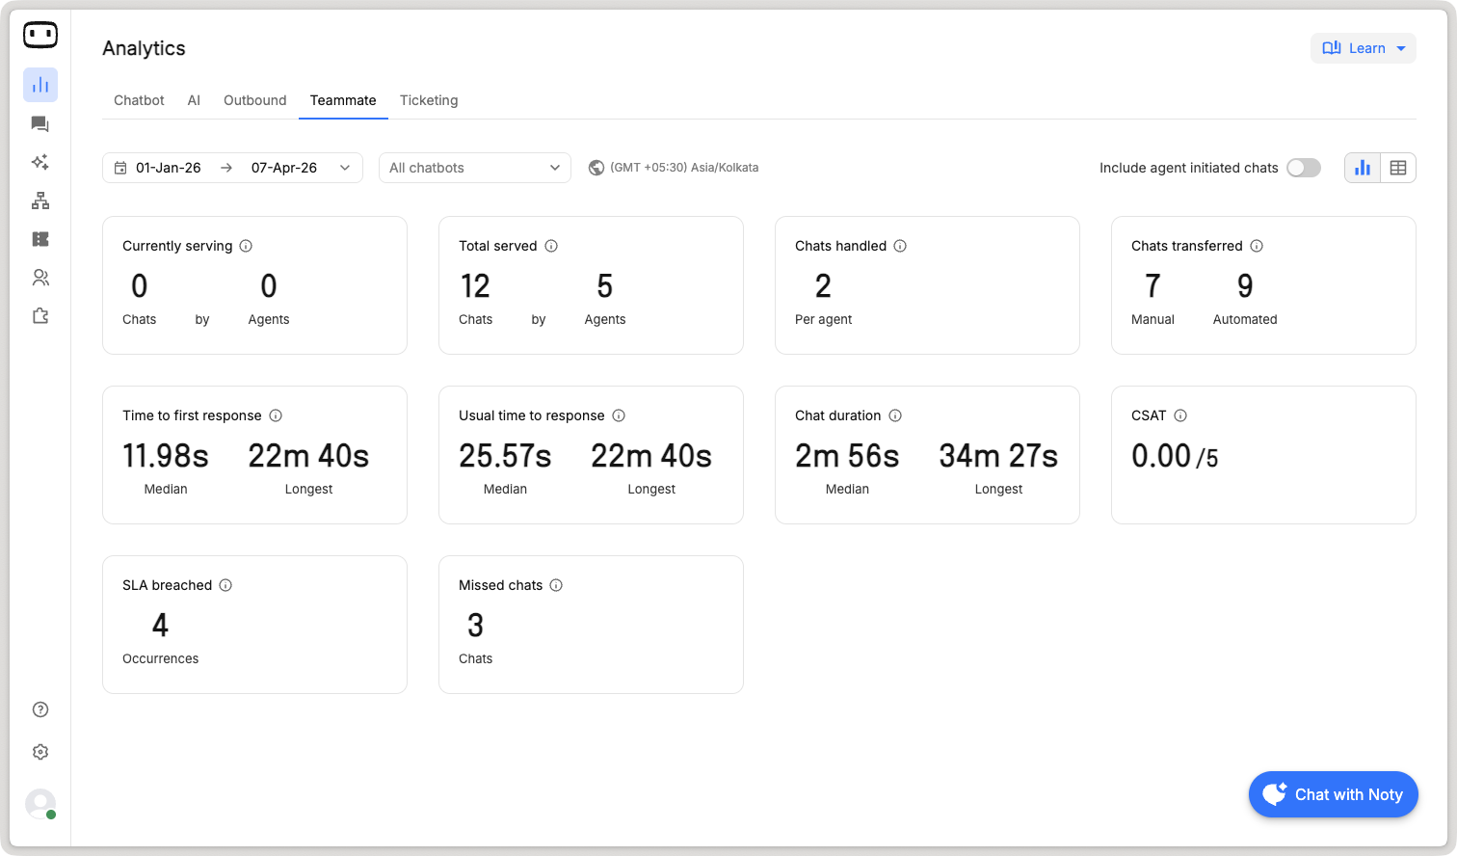Click the Chat with Noty button
This screenshot has width=1457, height=856.
(1333, 794)
